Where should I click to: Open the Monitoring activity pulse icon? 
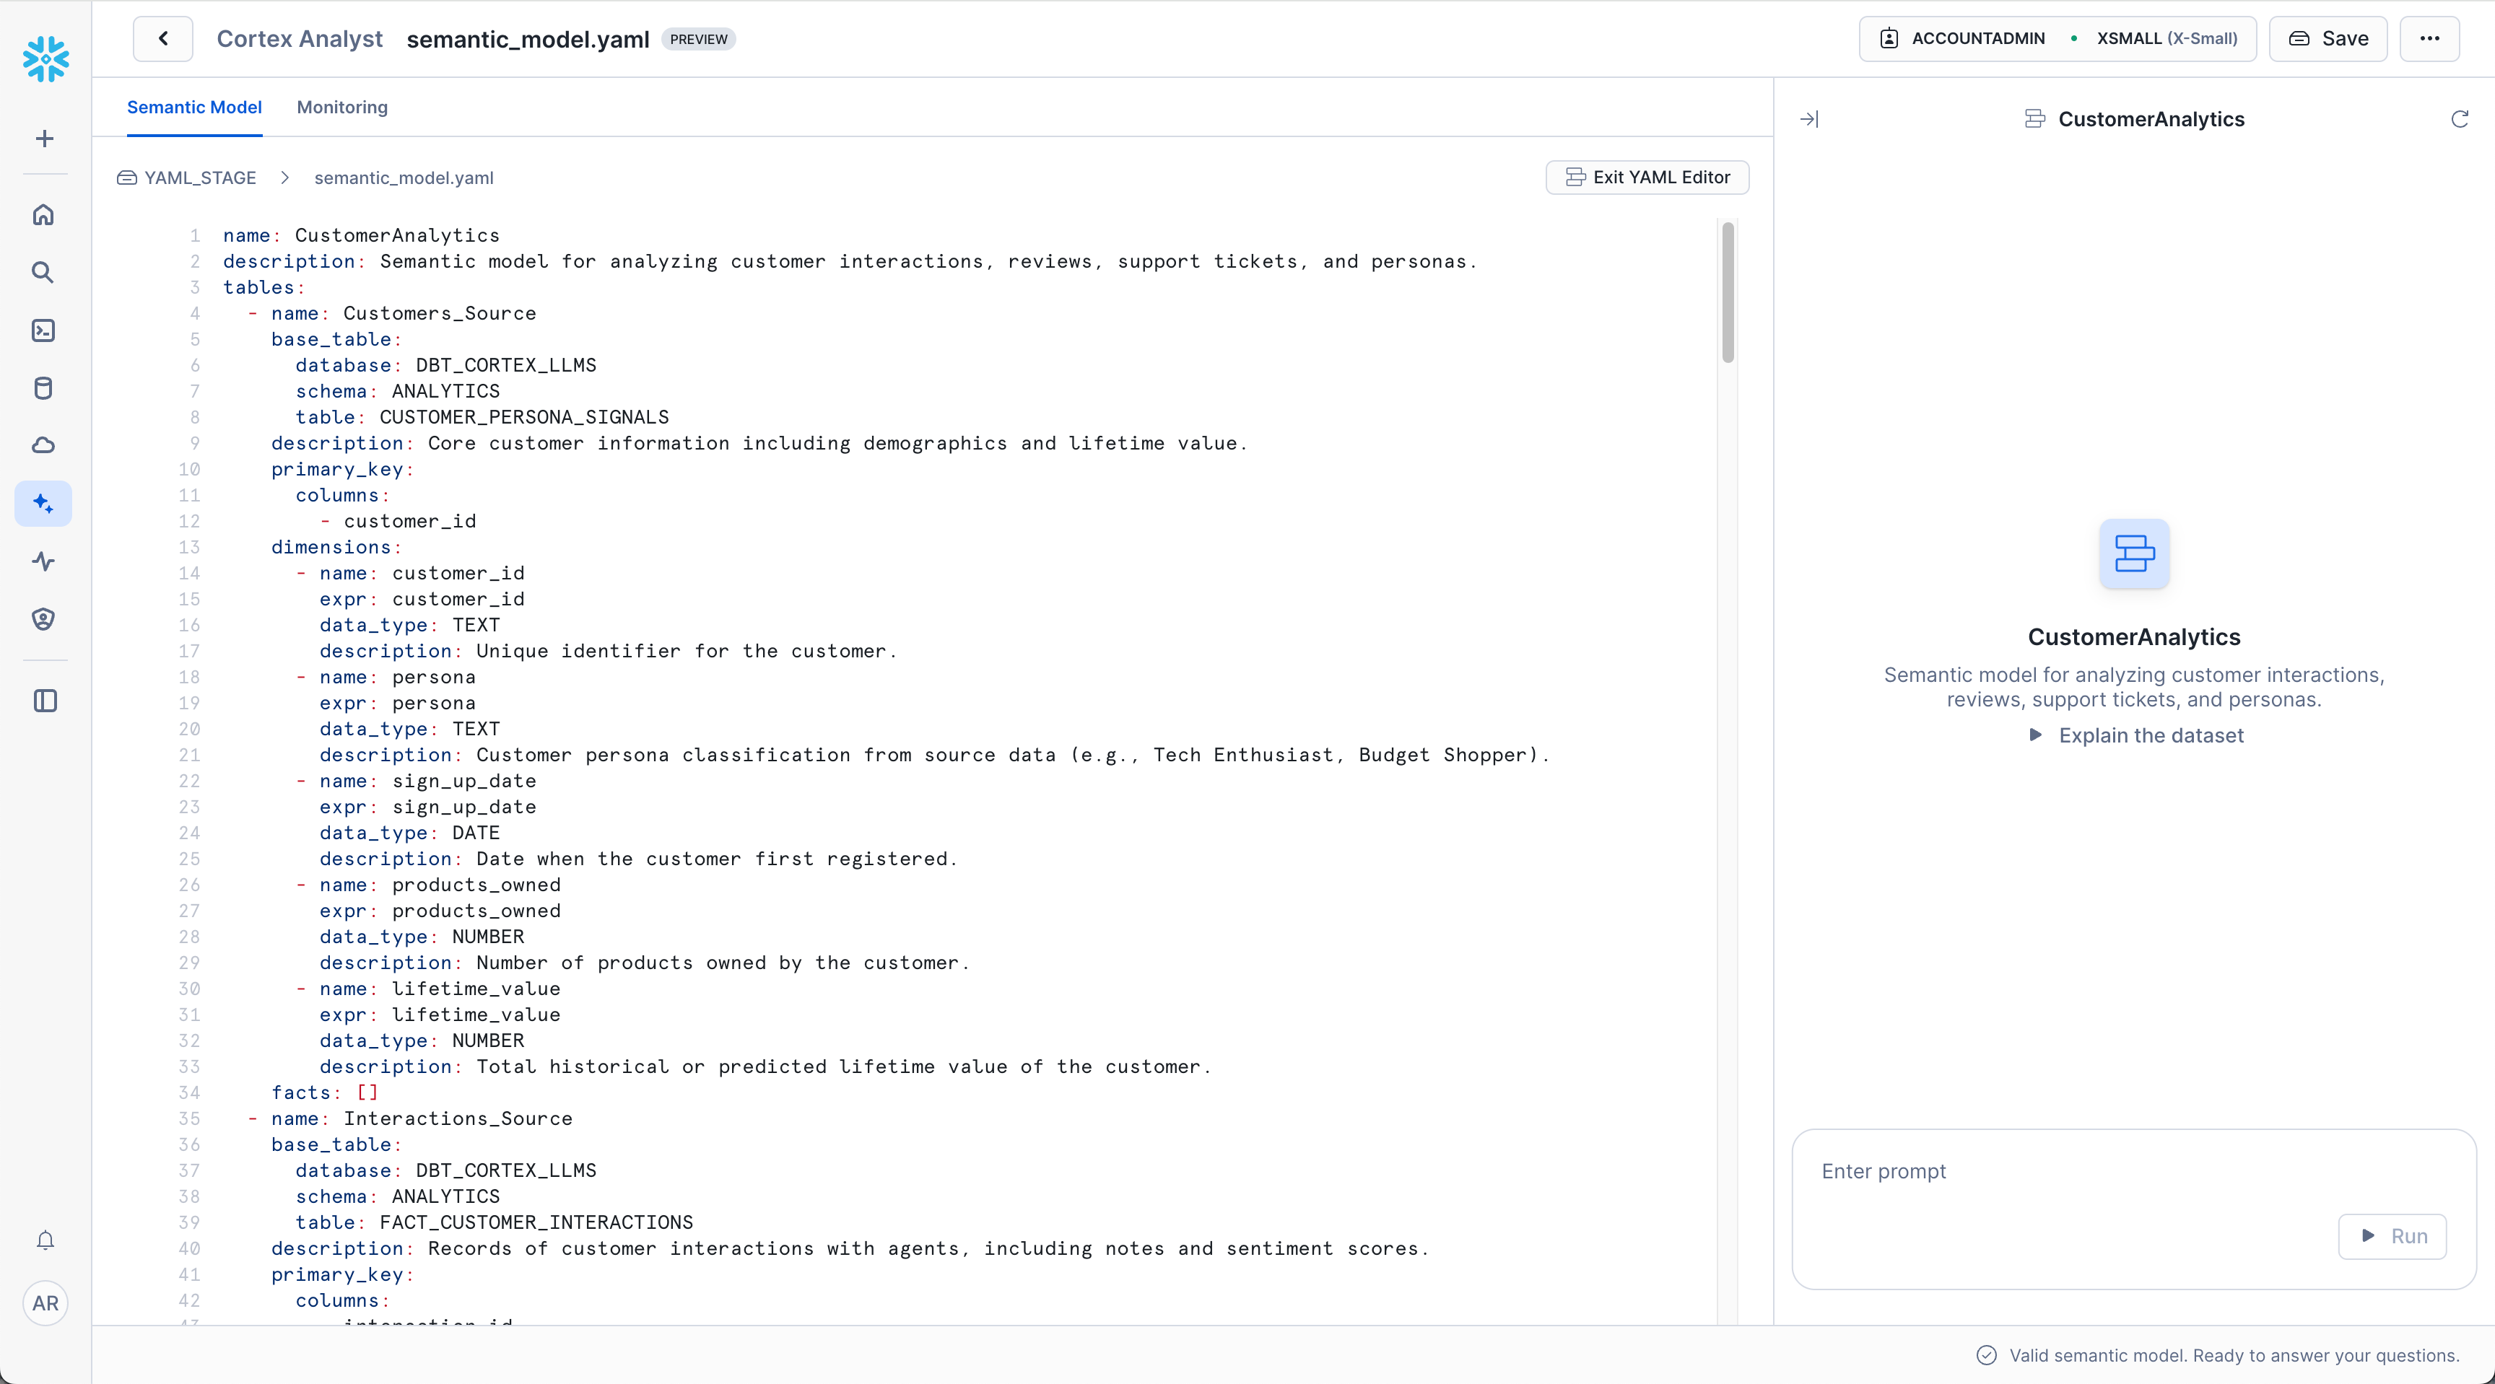point(43,561)
